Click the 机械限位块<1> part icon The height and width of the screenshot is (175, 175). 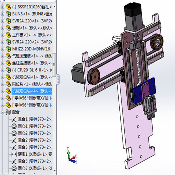click(x=8, y=77)
